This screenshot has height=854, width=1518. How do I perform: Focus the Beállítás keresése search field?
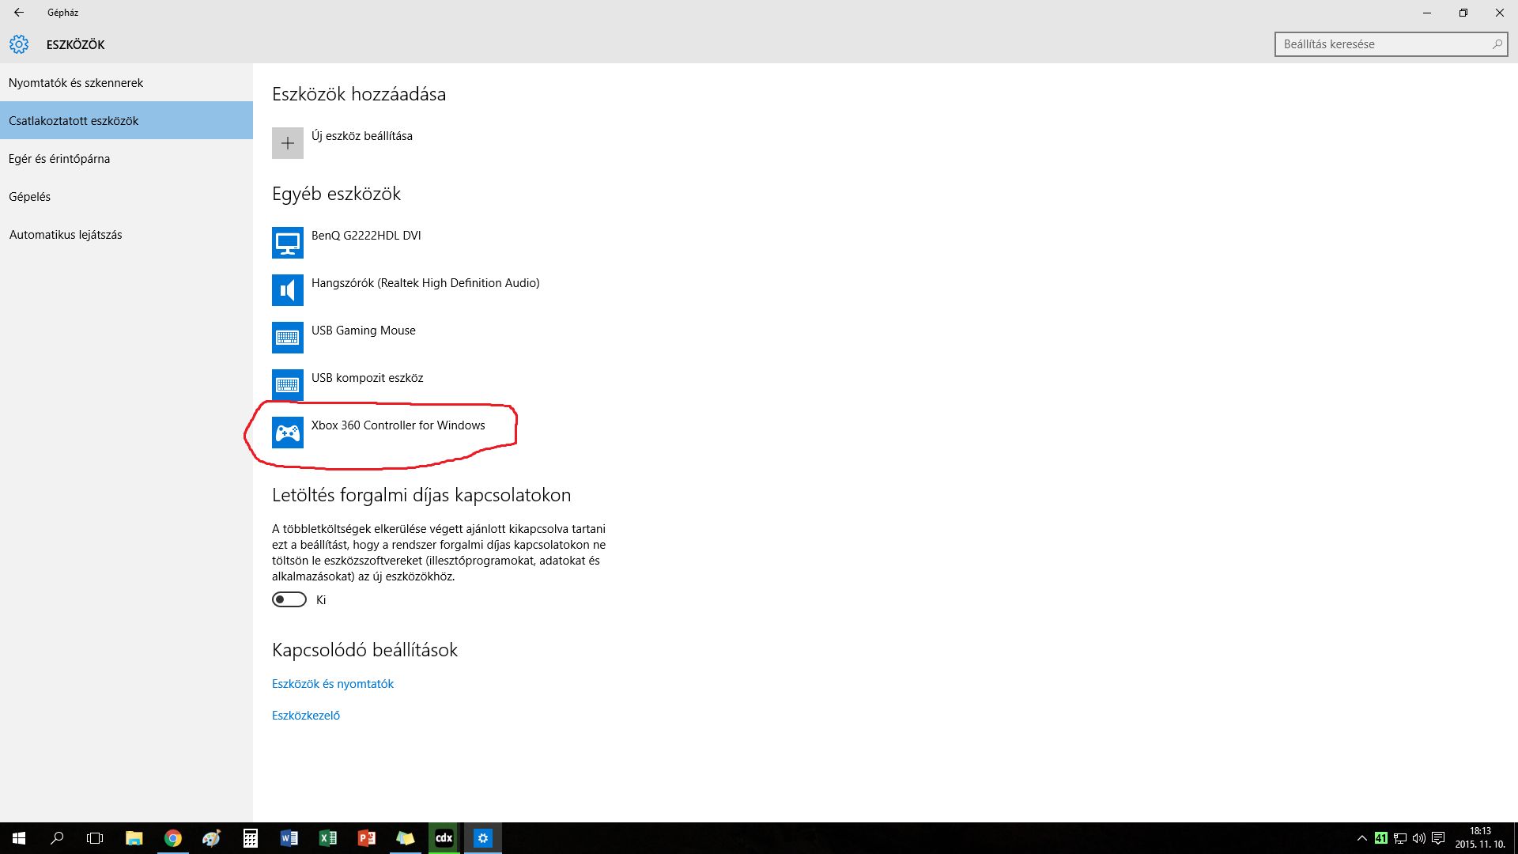pos(1391,44)
